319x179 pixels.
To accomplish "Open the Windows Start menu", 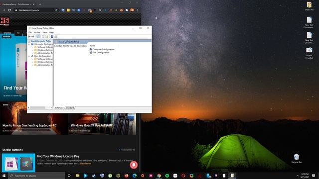I will click(x=4, y=176).
